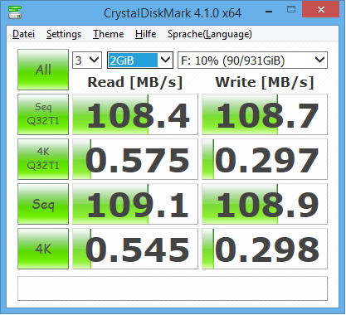Expand the test size dropdown showing 2GiB
Screen dimensions: 346x315
[x=140, y=60]
